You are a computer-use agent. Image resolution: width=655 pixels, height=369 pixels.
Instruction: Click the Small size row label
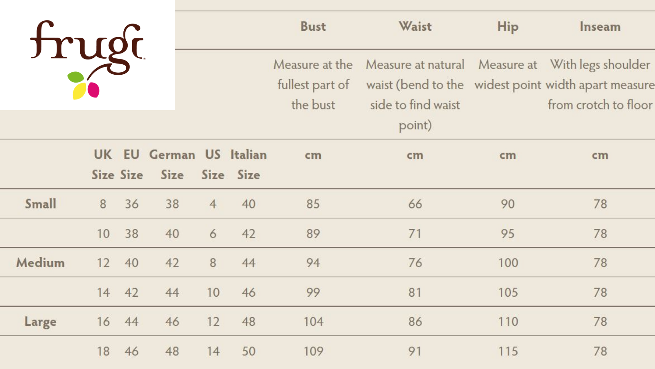click(x=40, y=204)
